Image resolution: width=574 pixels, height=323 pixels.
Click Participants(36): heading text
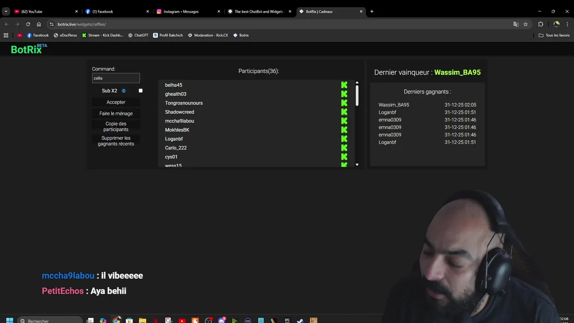tap(259, 71)
